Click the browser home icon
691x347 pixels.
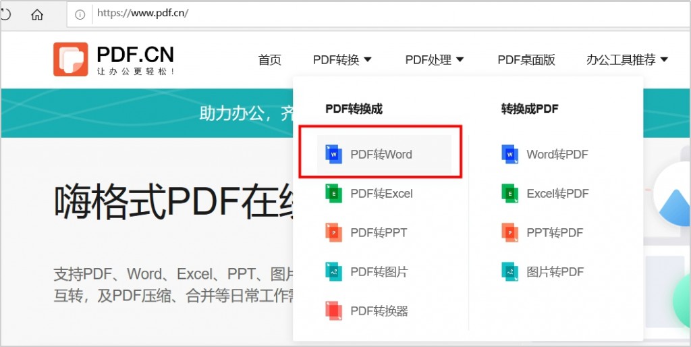coord(38,15)
